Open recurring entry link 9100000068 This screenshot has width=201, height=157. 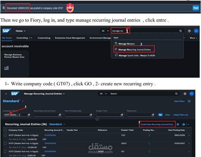pos(50,143)
